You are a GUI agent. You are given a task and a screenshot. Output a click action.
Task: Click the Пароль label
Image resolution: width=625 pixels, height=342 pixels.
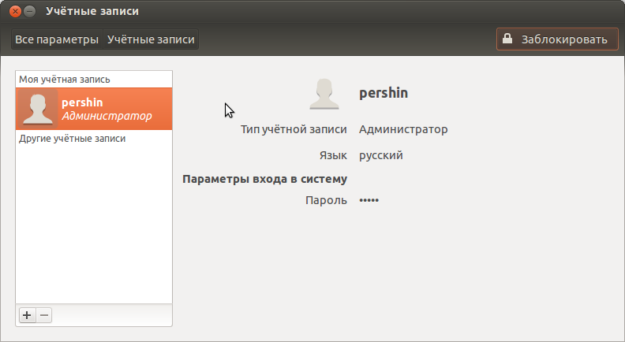pos(326,200)
